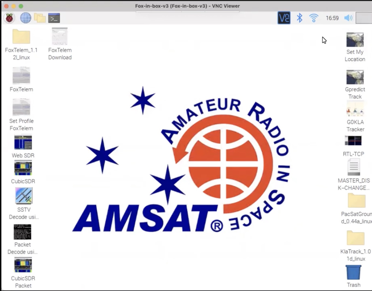Select the Trash bin icon
The width and height of the screenshot is (372, 291).
tap(353, 272)
